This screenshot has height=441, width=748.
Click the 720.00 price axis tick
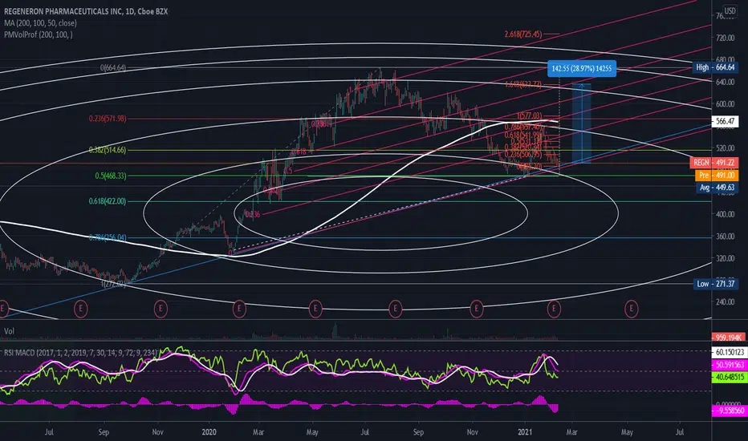(x=725, y=38)
